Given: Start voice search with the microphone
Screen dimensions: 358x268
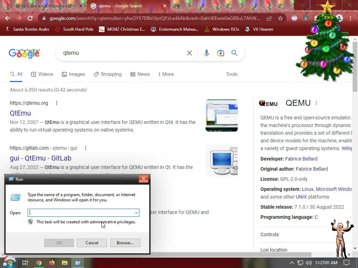Looking at the screenshot, I should 206,53.
